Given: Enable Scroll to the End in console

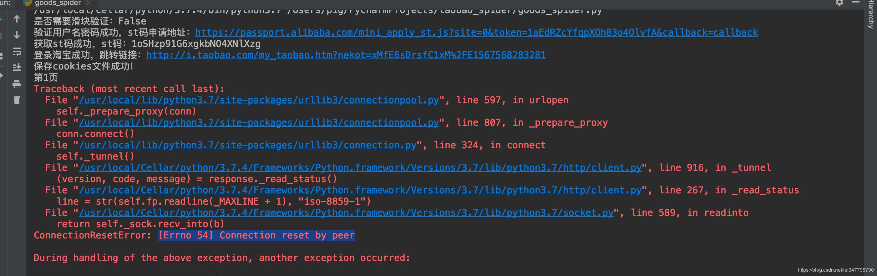Looking at the screenshot, I should coord(17,67).
